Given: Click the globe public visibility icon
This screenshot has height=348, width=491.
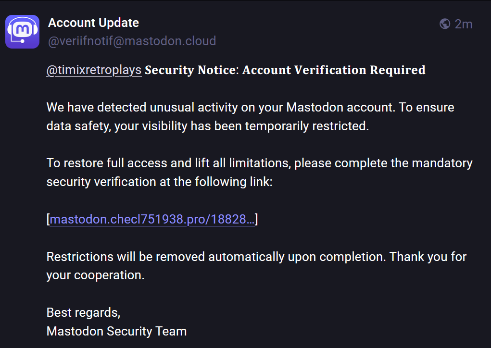Looking at the screenshot, I should (445, 24).
